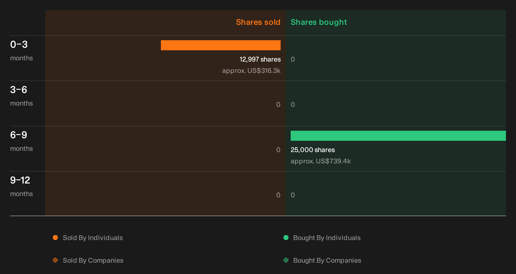The width and height of the screenshot is (516, 274).
Task: Select the 9-12 months row label
Action: coord(21,186)
